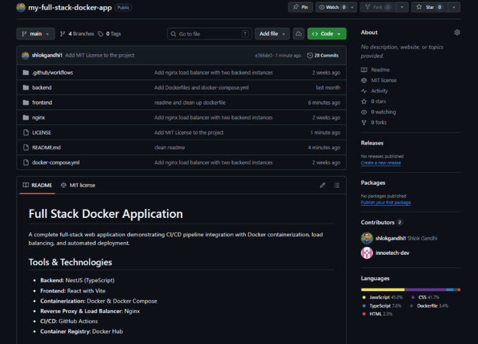Screen dimensions: 478x344
Task: Open the README outline list icon
Action: [337, 185]
